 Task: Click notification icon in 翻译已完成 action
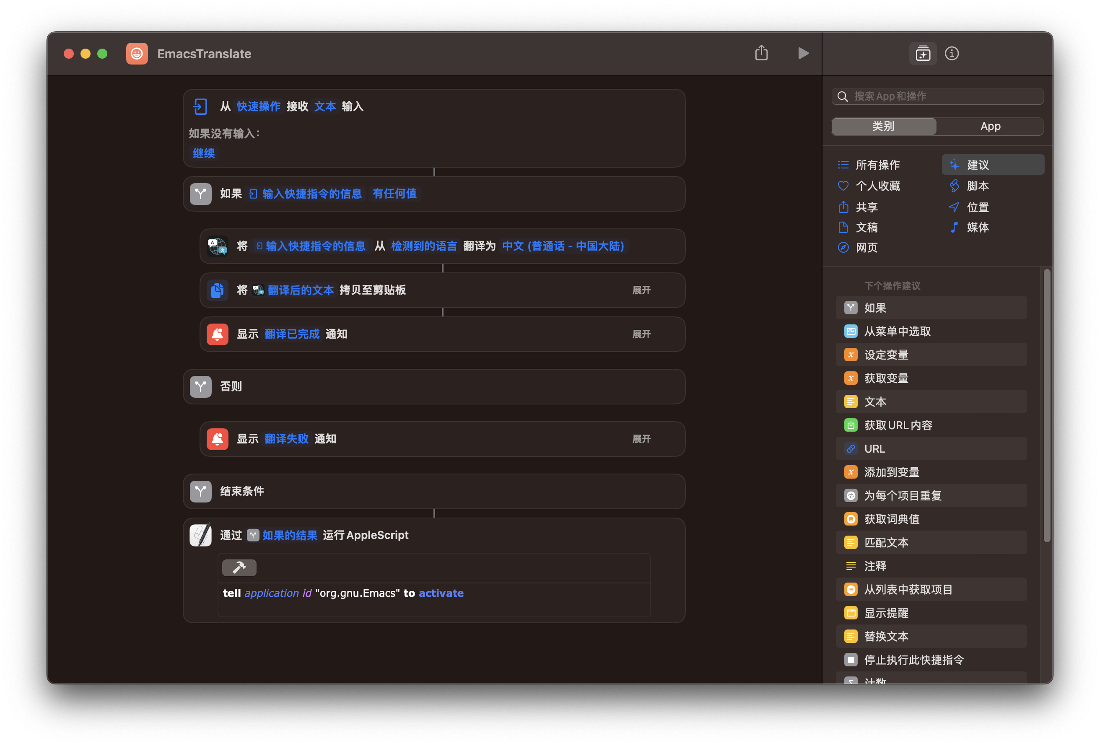coord(218,334)
